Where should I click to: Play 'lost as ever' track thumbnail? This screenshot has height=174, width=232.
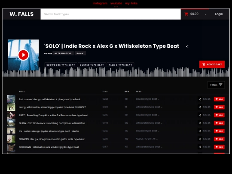pyautogui.click(x=11, y=99)
